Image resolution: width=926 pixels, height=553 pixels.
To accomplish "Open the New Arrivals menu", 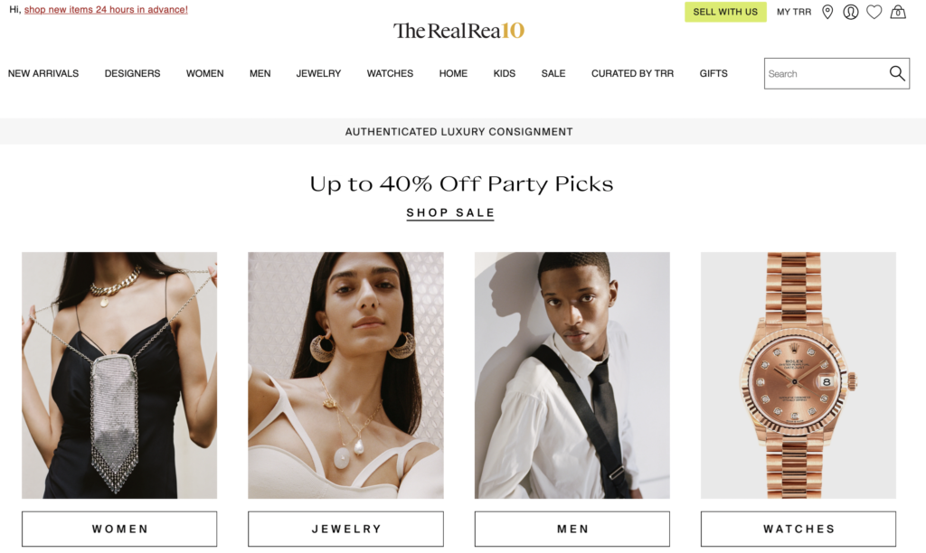I will click(43, 73).
